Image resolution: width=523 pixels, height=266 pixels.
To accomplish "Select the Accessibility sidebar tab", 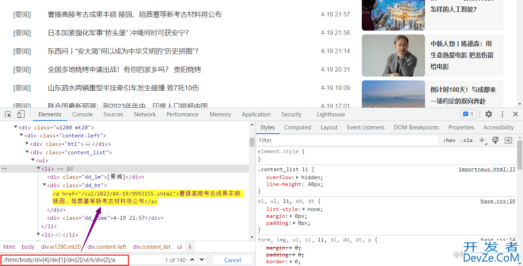I will coord(498,127).
